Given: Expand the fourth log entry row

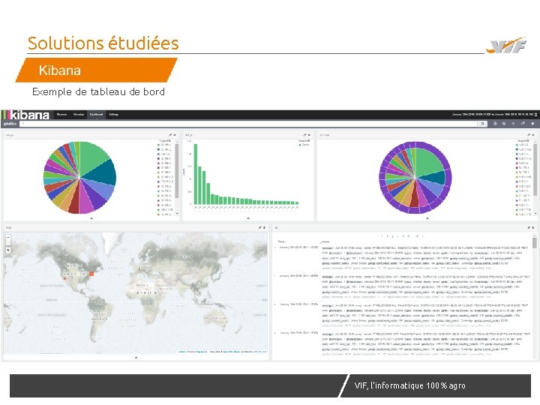Looking at the screenshot, I should coord(274,333).
